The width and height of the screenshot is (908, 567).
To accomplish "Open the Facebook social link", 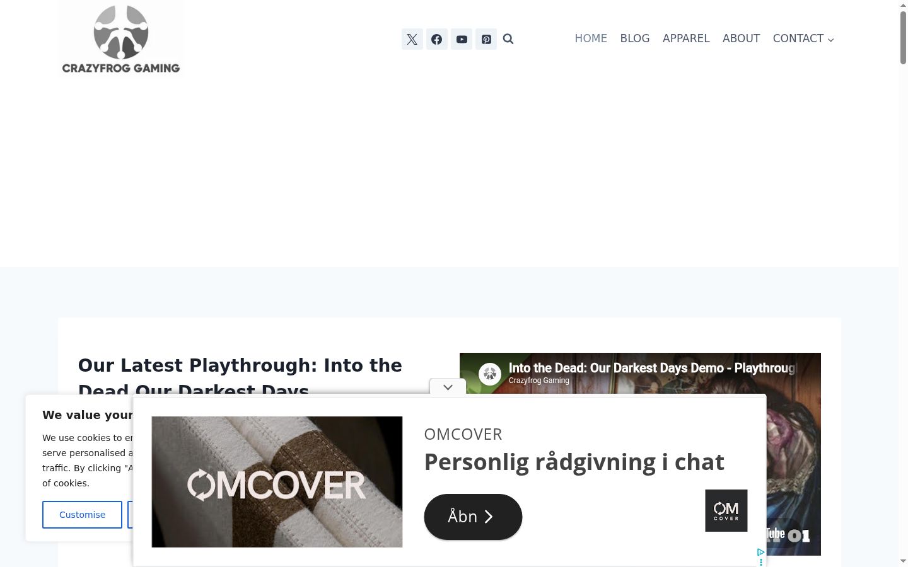I will pyautogui.click(x=437, y=39).
